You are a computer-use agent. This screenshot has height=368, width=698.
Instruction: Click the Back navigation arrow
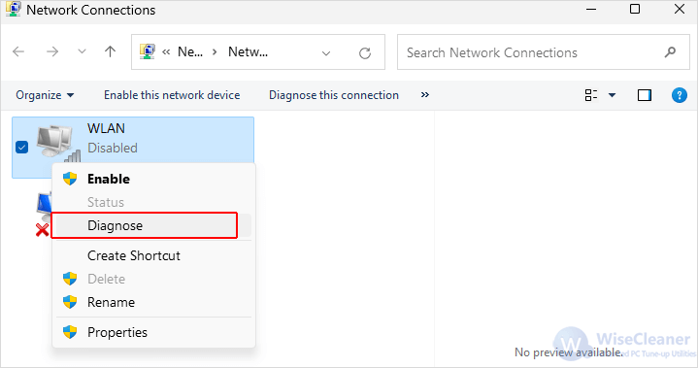click(18, 51)
